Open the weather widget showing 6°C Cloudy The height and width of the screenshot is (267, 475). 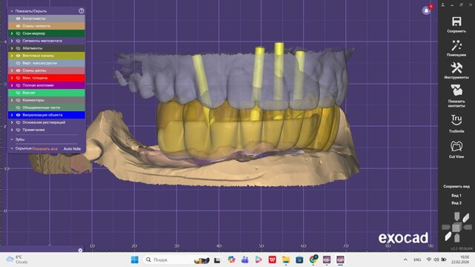pos(17,260)
